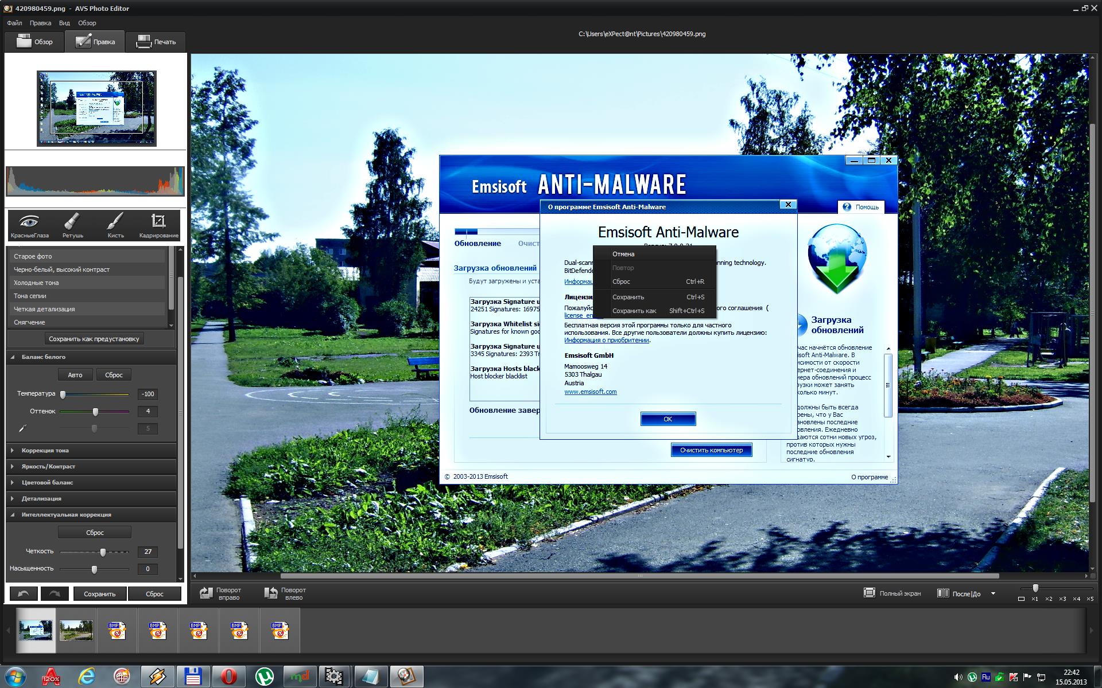
Task: Select the second thumbnail in filmstrip
Action: 76,630
